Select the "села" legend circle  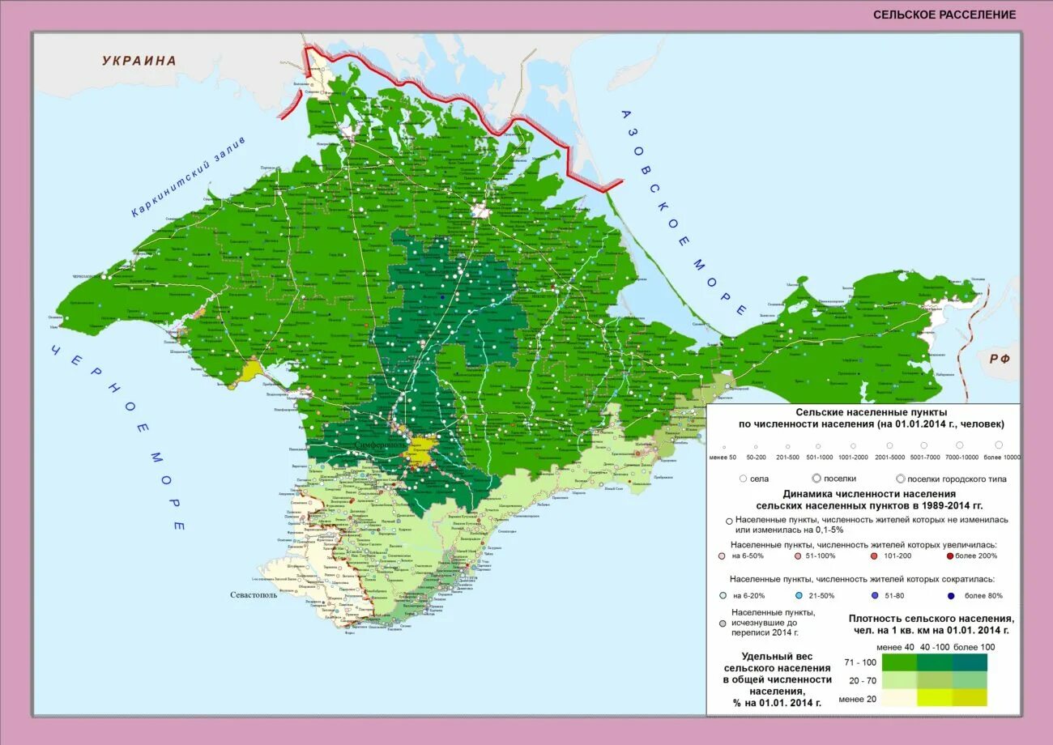click(743, 479)
